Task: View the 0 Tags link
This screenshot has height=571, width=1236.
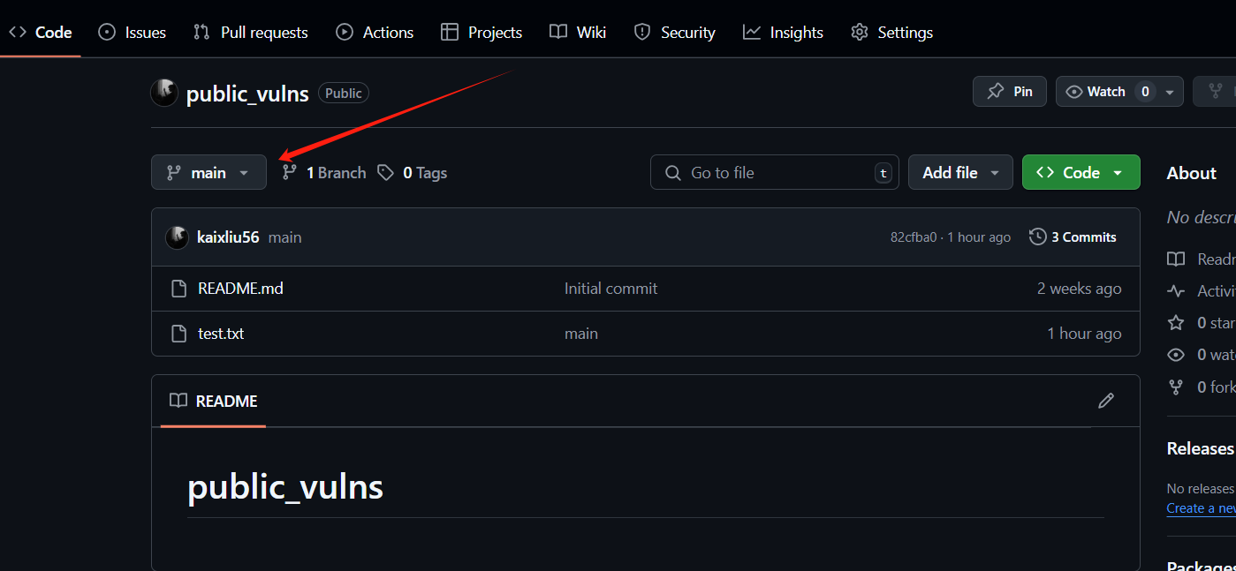Action: (x=412, y=173)
